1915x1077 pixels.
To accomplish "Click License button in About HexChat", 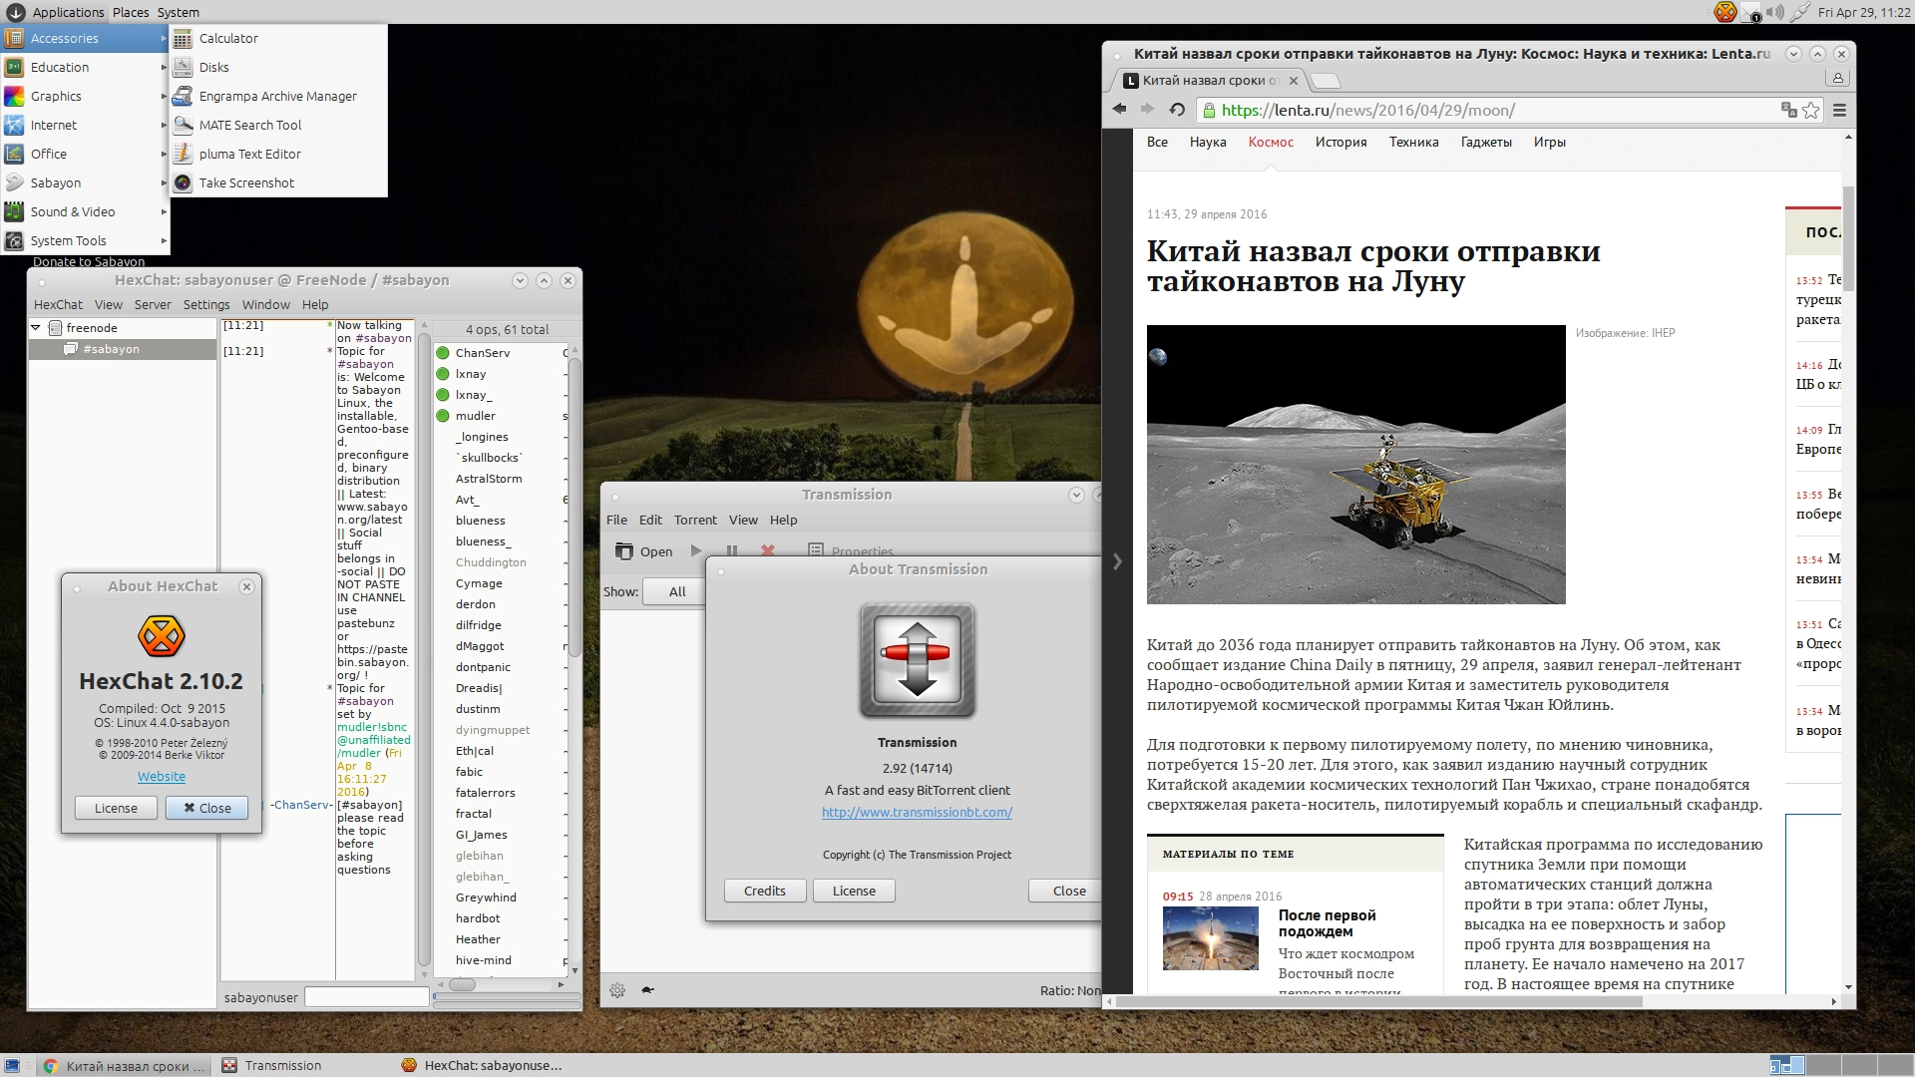I will (x=117, y=808).
